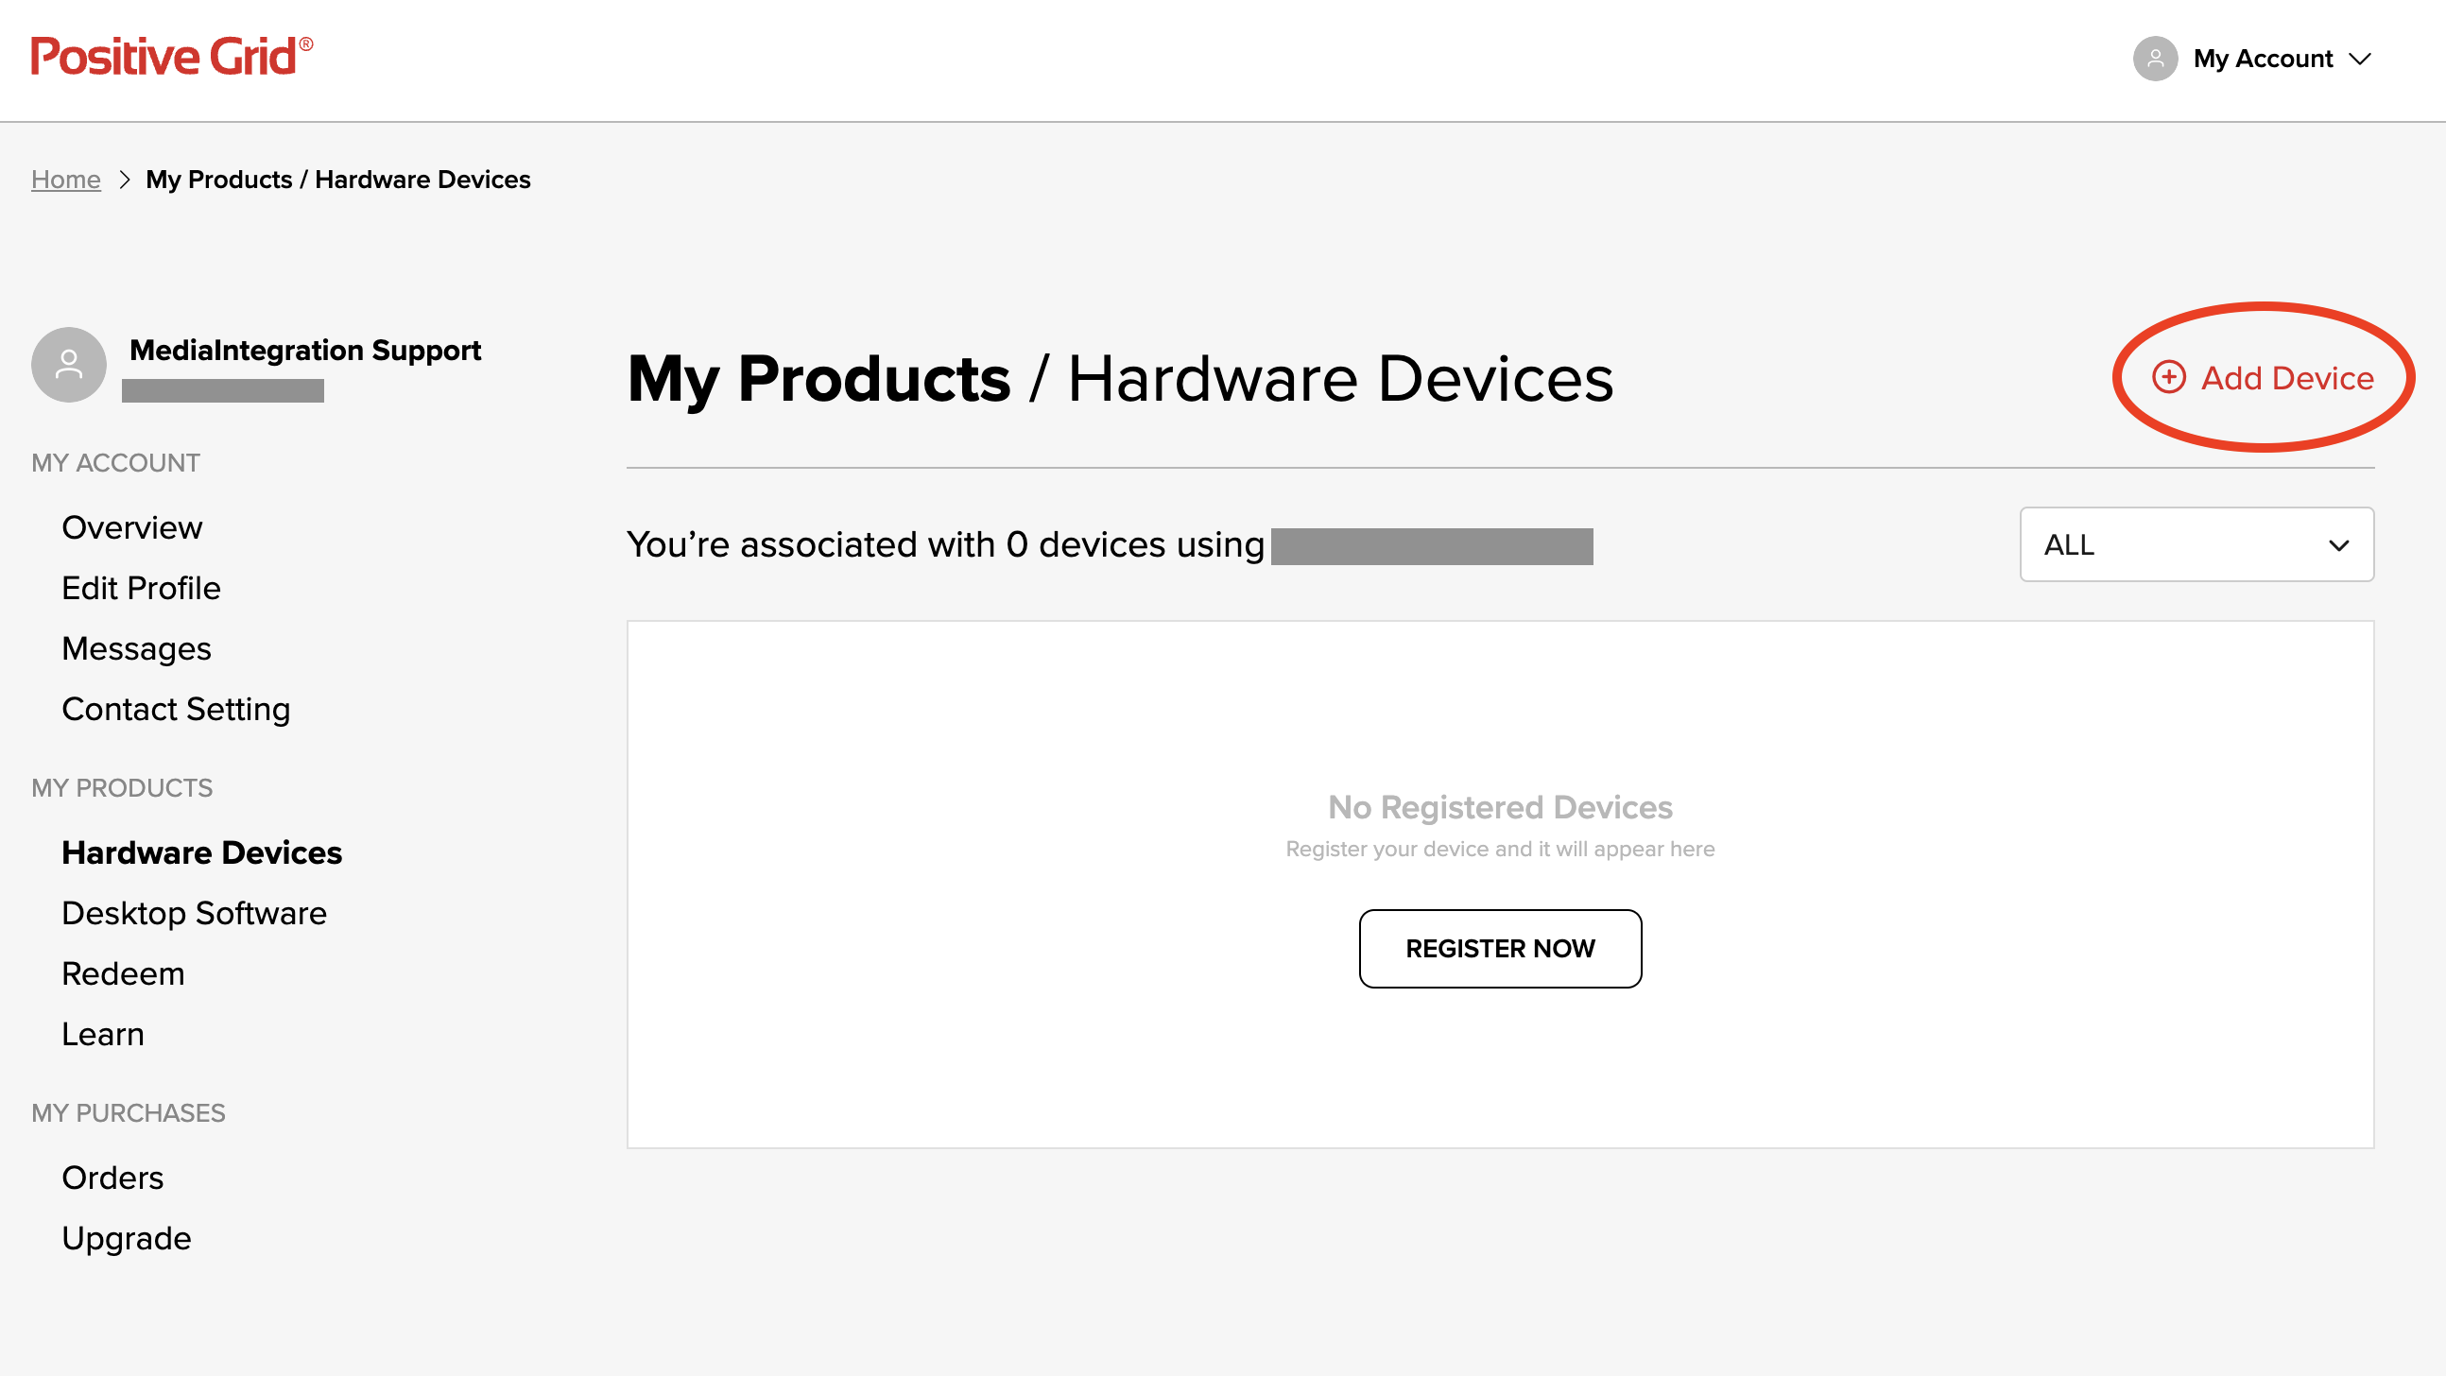Click the My Account avatar icon
The height and width of the screenshot is (1376, 2446).
pyautogui.click(x=2156, y=59)
